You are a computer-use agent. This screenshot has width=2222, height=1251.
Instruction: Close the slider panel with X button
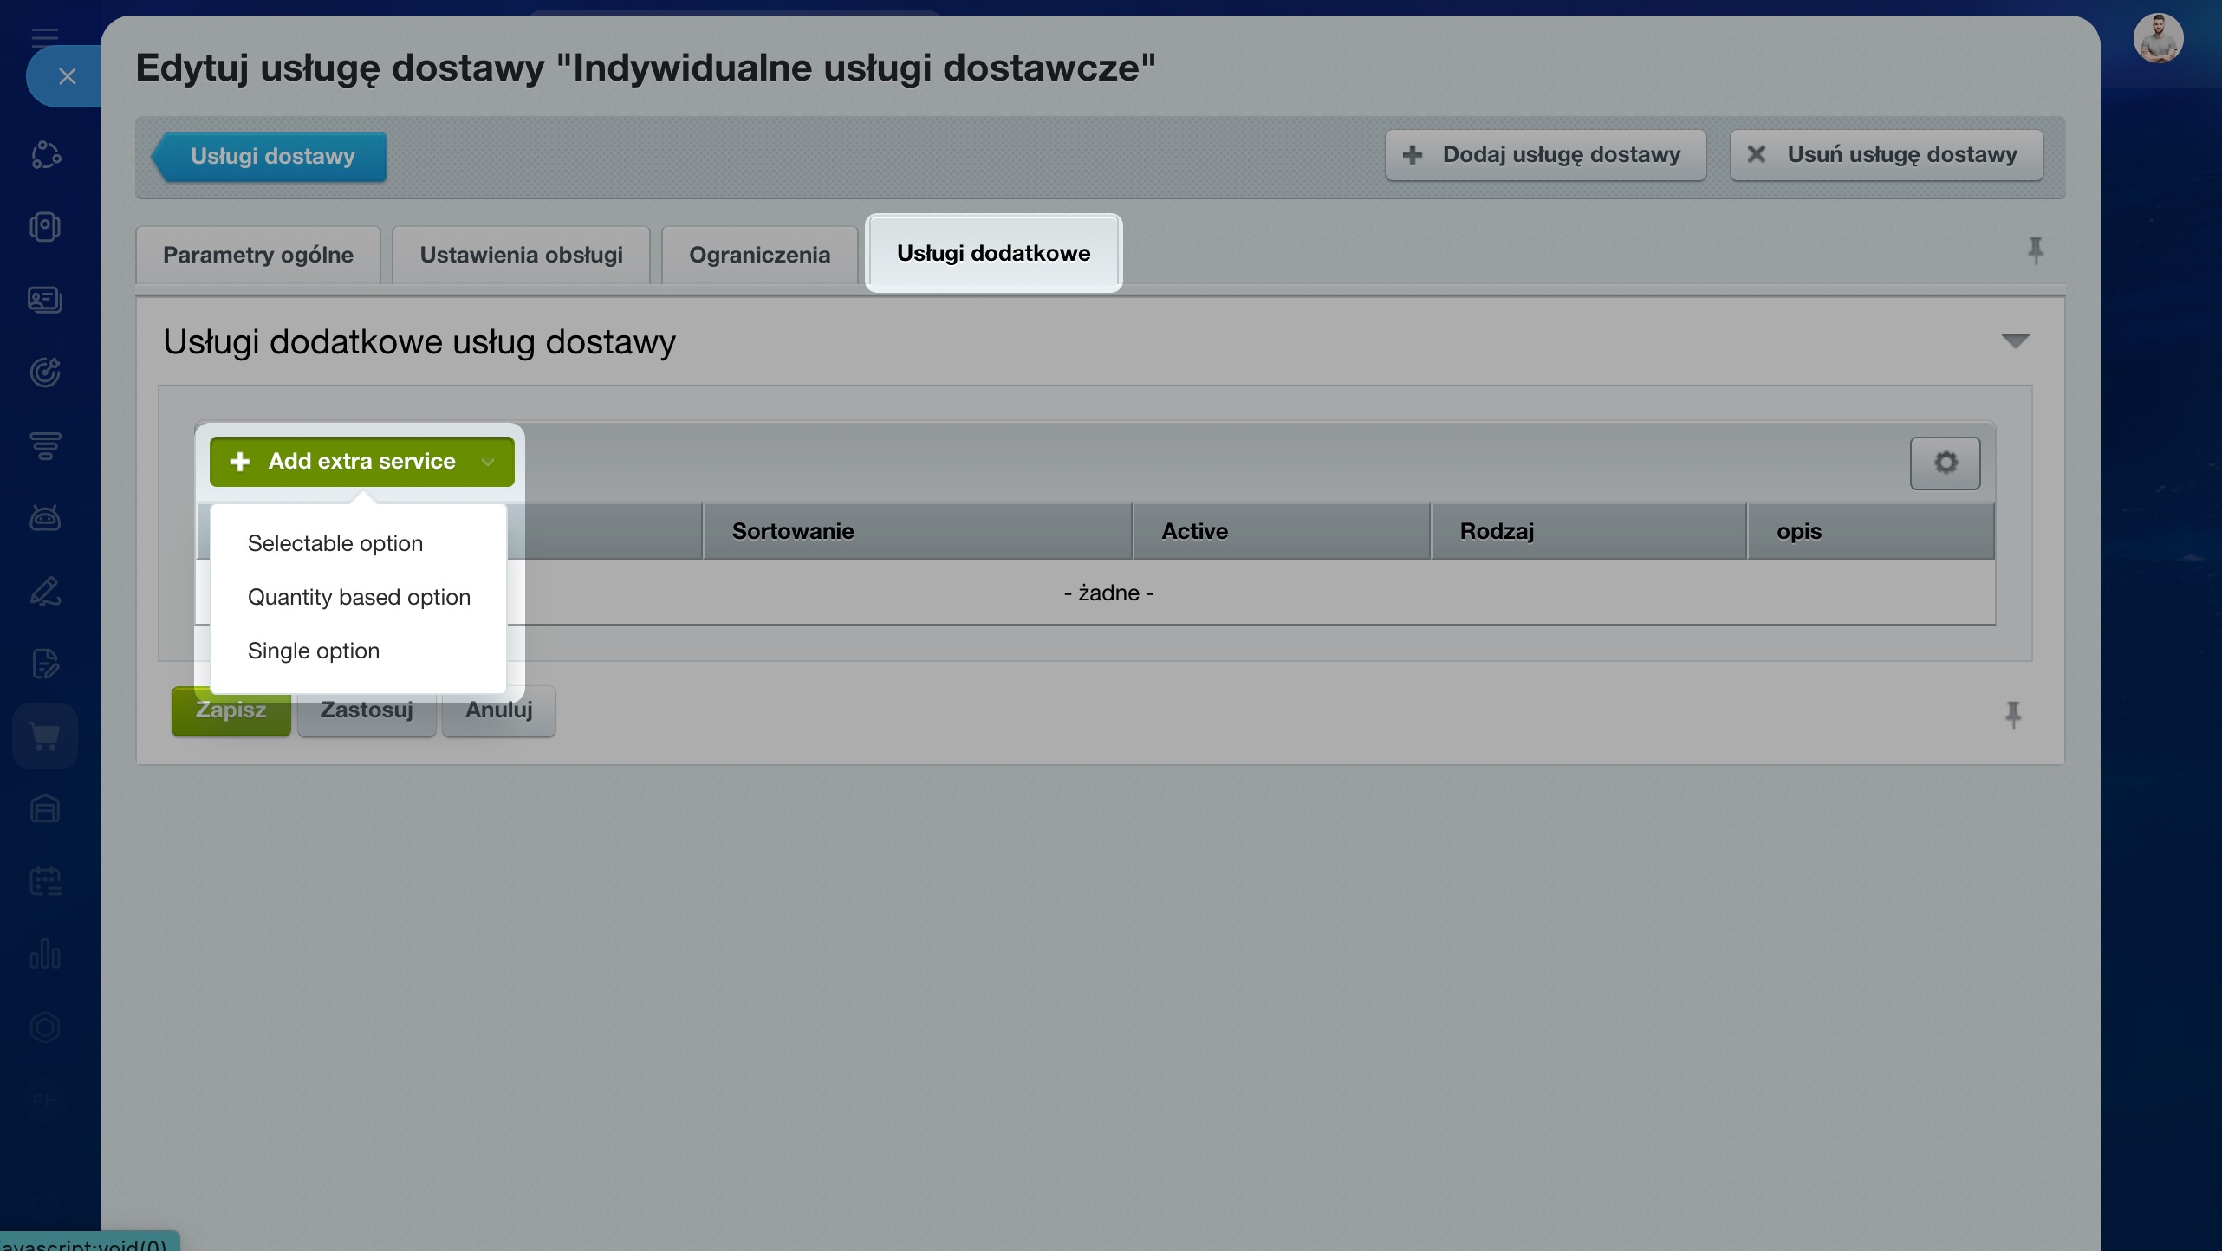tap(67, 76)
